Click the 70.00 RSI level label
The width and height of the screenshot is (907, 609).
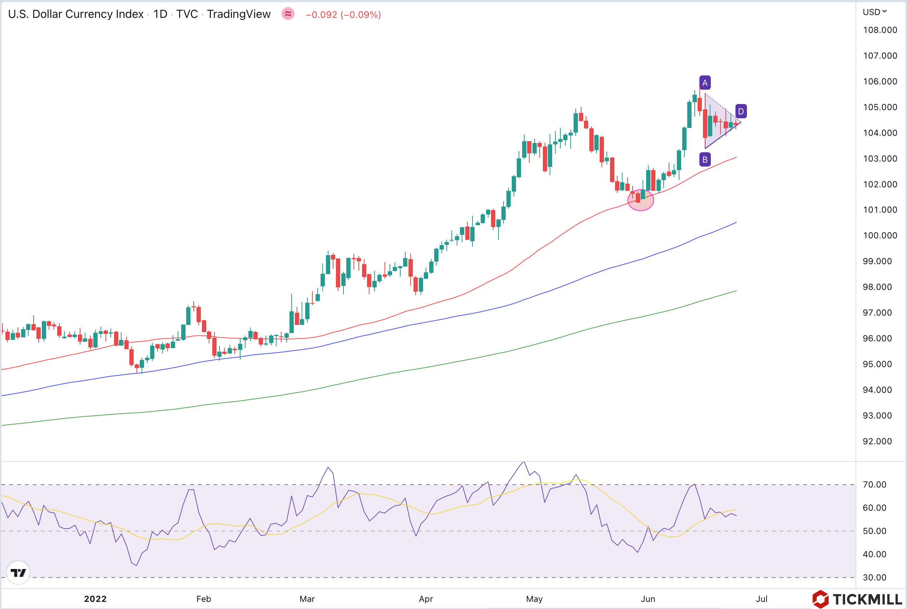[x=874, y=484]
